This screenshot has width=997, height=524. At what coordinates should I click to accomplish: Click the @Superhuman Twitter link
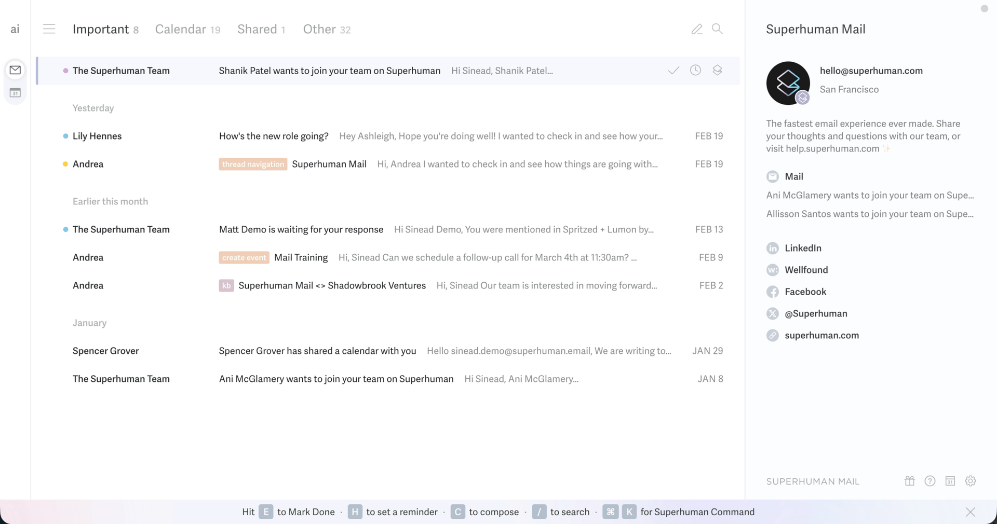pyautogui.click(x=816, y=313)
